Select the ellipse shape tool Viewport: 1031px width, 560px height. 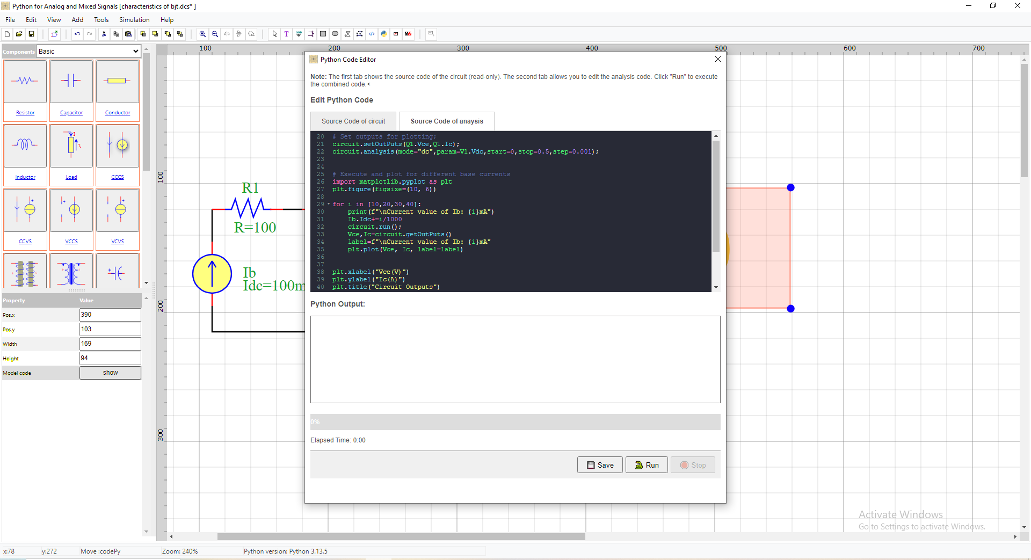pos(335,34)
